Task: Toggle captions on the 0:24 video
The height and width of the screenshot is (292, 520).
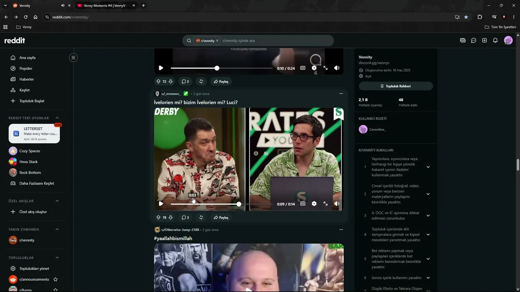Action: pyautogui.click(x=303, y=68)
